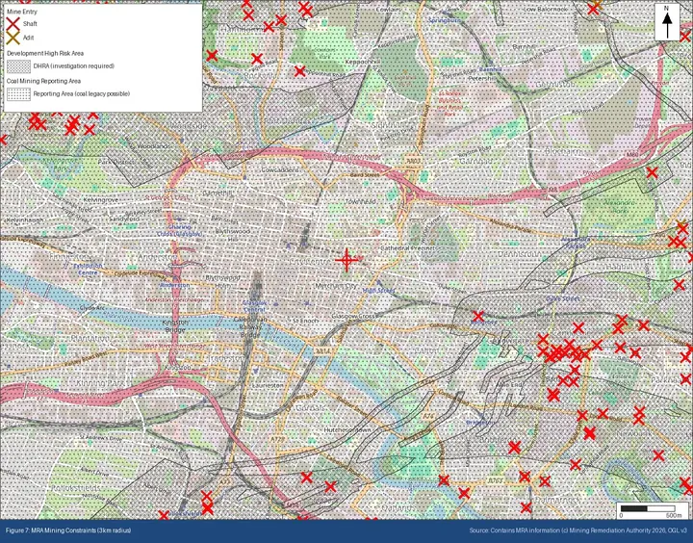Click the Reporting Area dotted legend swatch
This screenshot has width=693, height=543.
[18, 93]
